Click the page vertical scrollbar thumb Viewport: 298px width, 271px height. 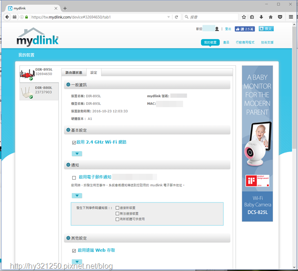click(x=294, y=88)
